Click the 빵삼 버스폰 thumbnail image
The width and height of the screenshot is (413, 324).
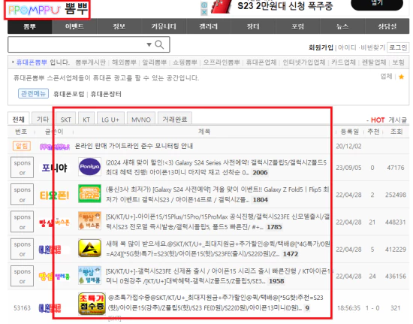coord(89,221)
